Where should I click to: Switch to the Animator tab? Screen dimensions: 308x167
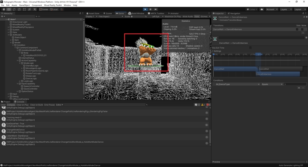[173, 13]
